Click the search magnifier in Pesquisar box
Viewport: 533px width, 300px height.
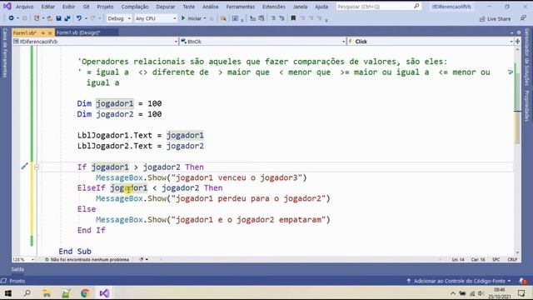[416, 6]
